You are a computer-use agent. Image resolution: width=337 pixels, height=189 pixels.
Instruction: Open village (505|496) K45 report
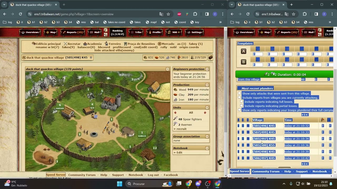coord(264,126)
